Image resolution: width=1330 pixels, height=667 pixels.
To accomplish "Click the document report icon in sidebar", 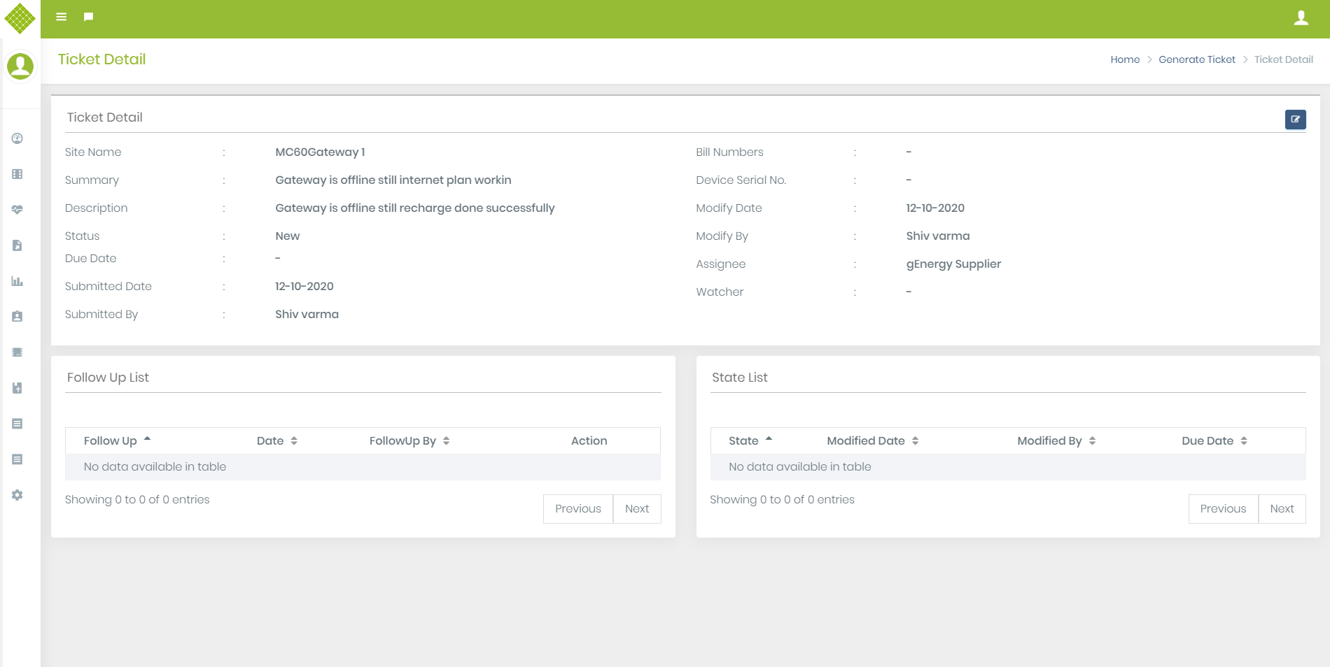I will click(x=17, y=245).
